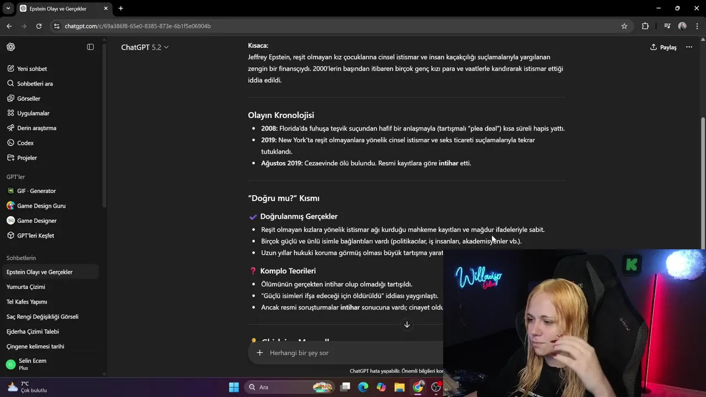
Task: Collapse the Sohbetlerin section header
Action: coord(21,258)
